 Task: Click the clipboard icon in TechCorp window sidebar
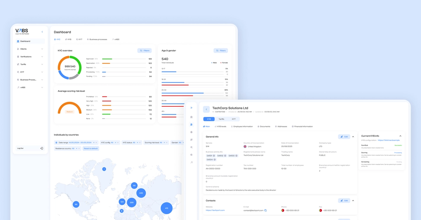tap(191, 132)
